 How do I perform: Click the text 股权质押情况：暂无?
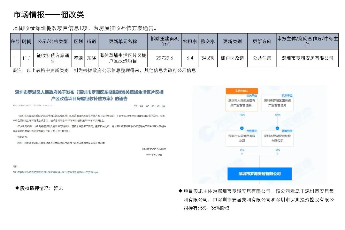point(41,188)
